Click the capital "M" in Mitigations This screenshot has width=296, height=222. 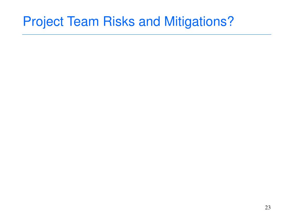169,21
